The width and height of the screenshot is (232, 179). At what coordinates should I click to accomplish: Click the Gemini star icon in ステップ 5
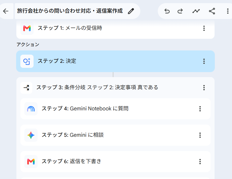click(x=31, y=135)
